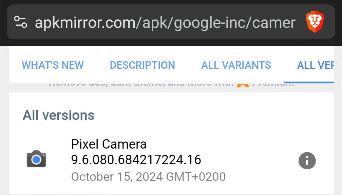Click the All versions heading
This screenshot has width=342, height=195.
(x=58, y=115)
